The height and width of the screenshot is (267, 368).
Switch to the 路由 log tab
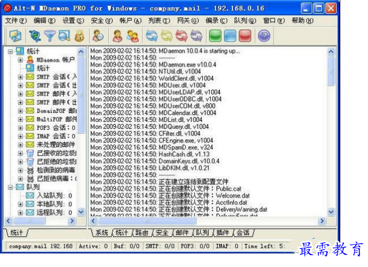[x=142, y=233]
